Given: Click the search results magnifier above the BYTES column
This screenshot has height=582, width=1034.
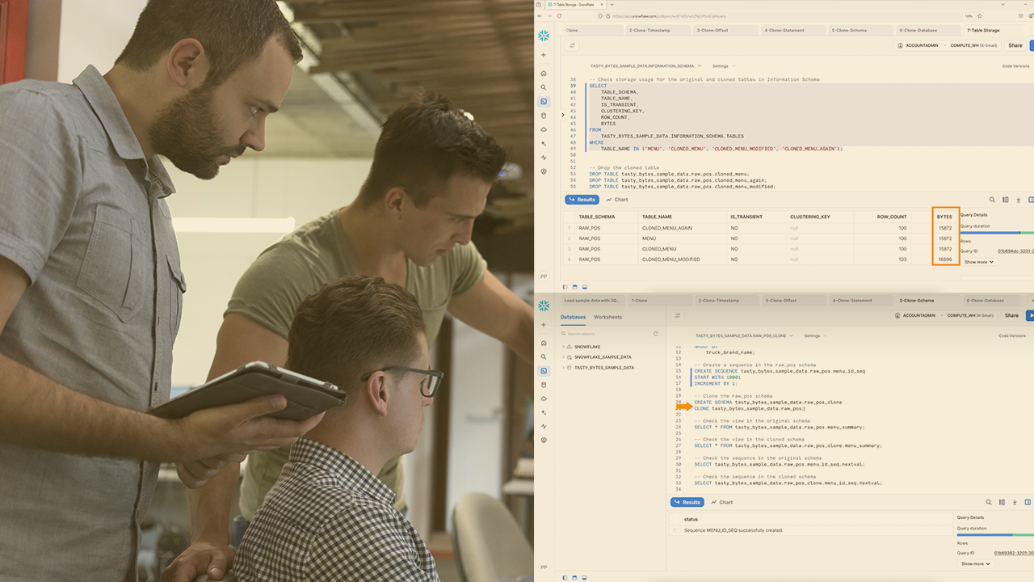Looking at the screenshot, I should pos(992,200).
